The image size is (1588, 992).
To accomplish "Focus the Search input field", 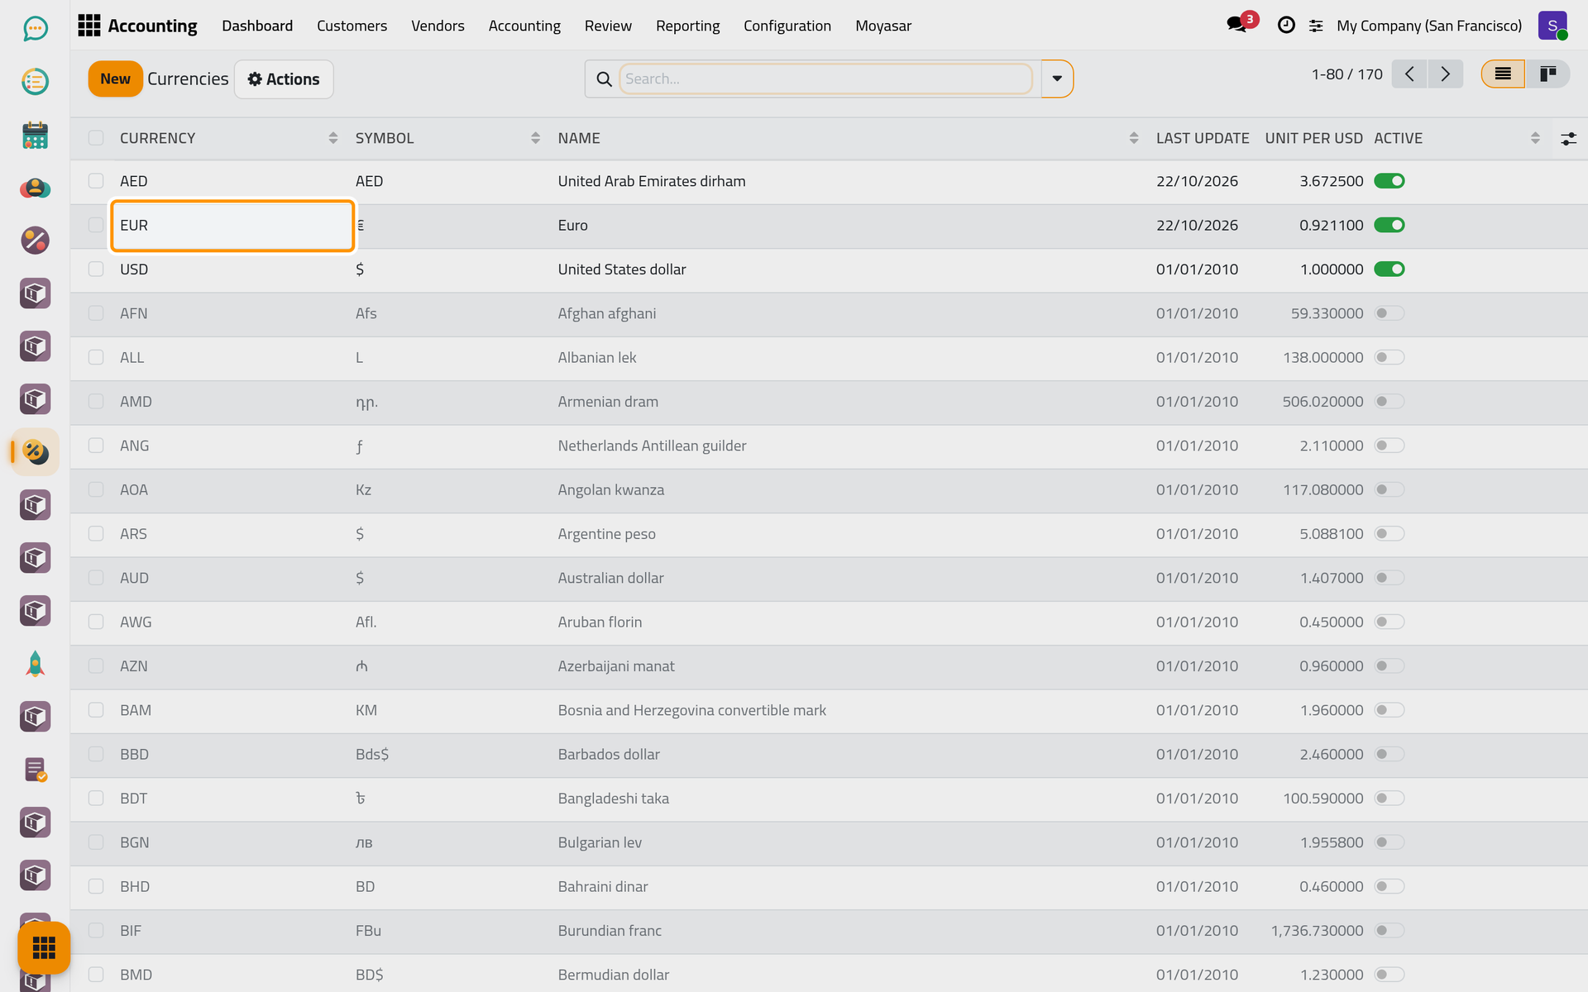I will [825, 79].
